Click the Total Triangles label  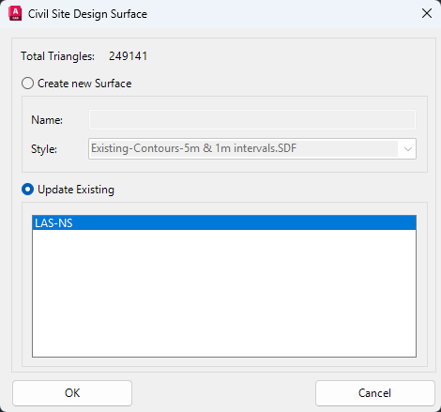pyautogui.click(x=58, y=56)
